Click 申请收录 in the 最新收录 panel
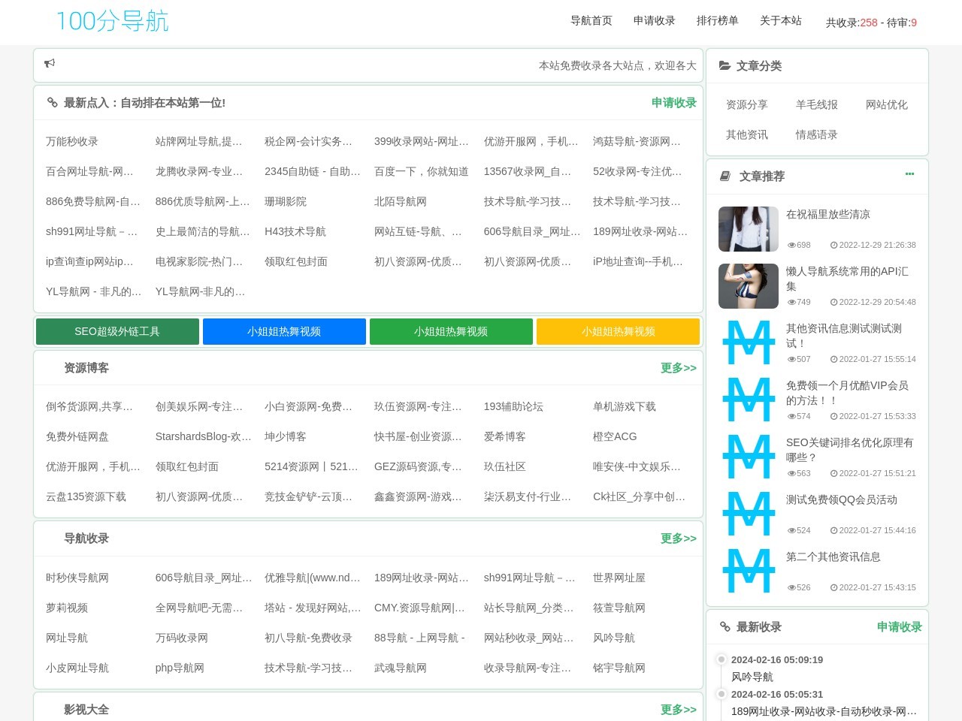 (x=899, y=627)
